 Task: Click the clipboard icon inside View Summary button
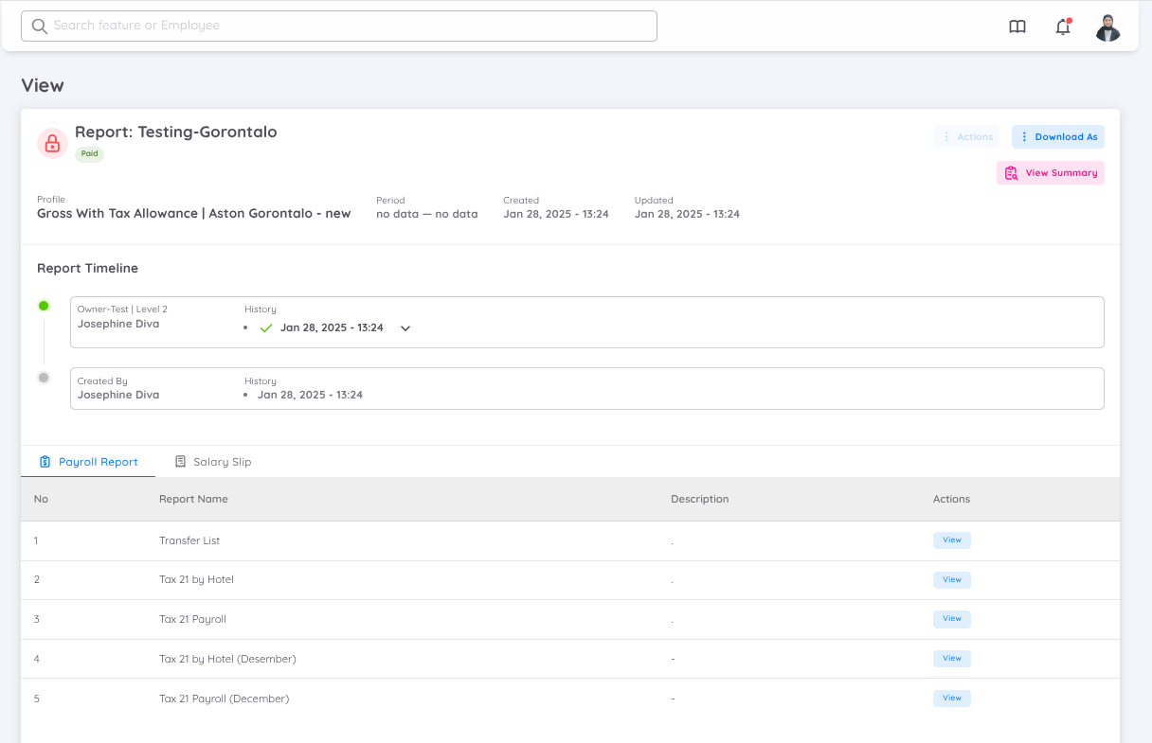click(x=1010, y=172)
